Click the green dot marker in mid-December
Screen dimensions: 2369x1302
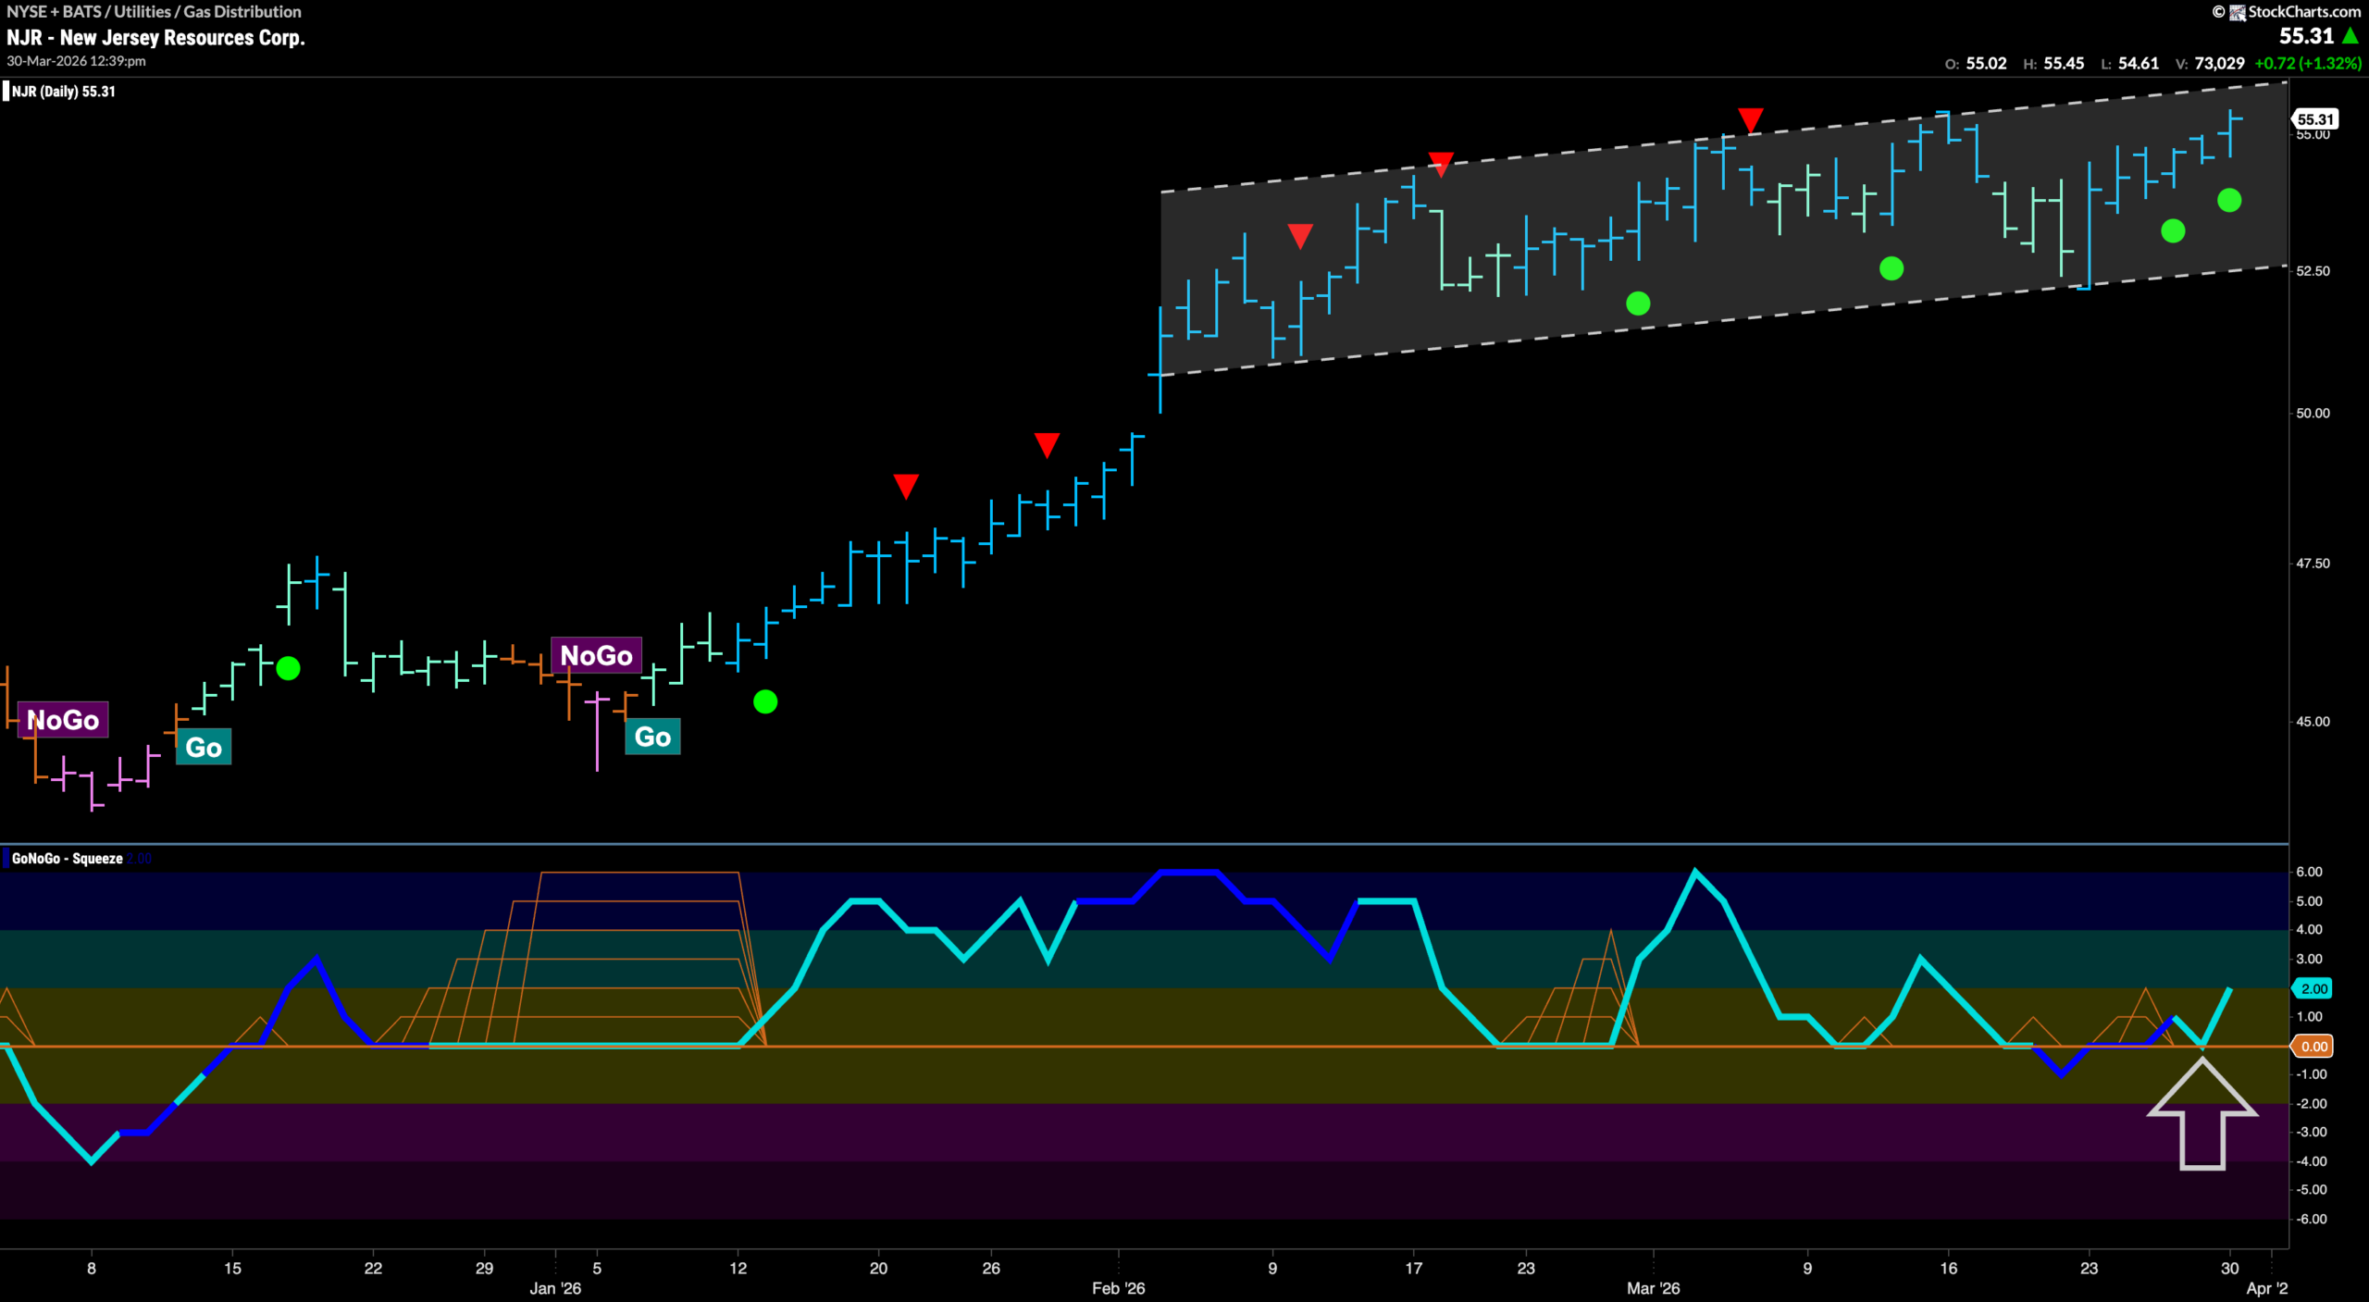click(x=288, y=668)
